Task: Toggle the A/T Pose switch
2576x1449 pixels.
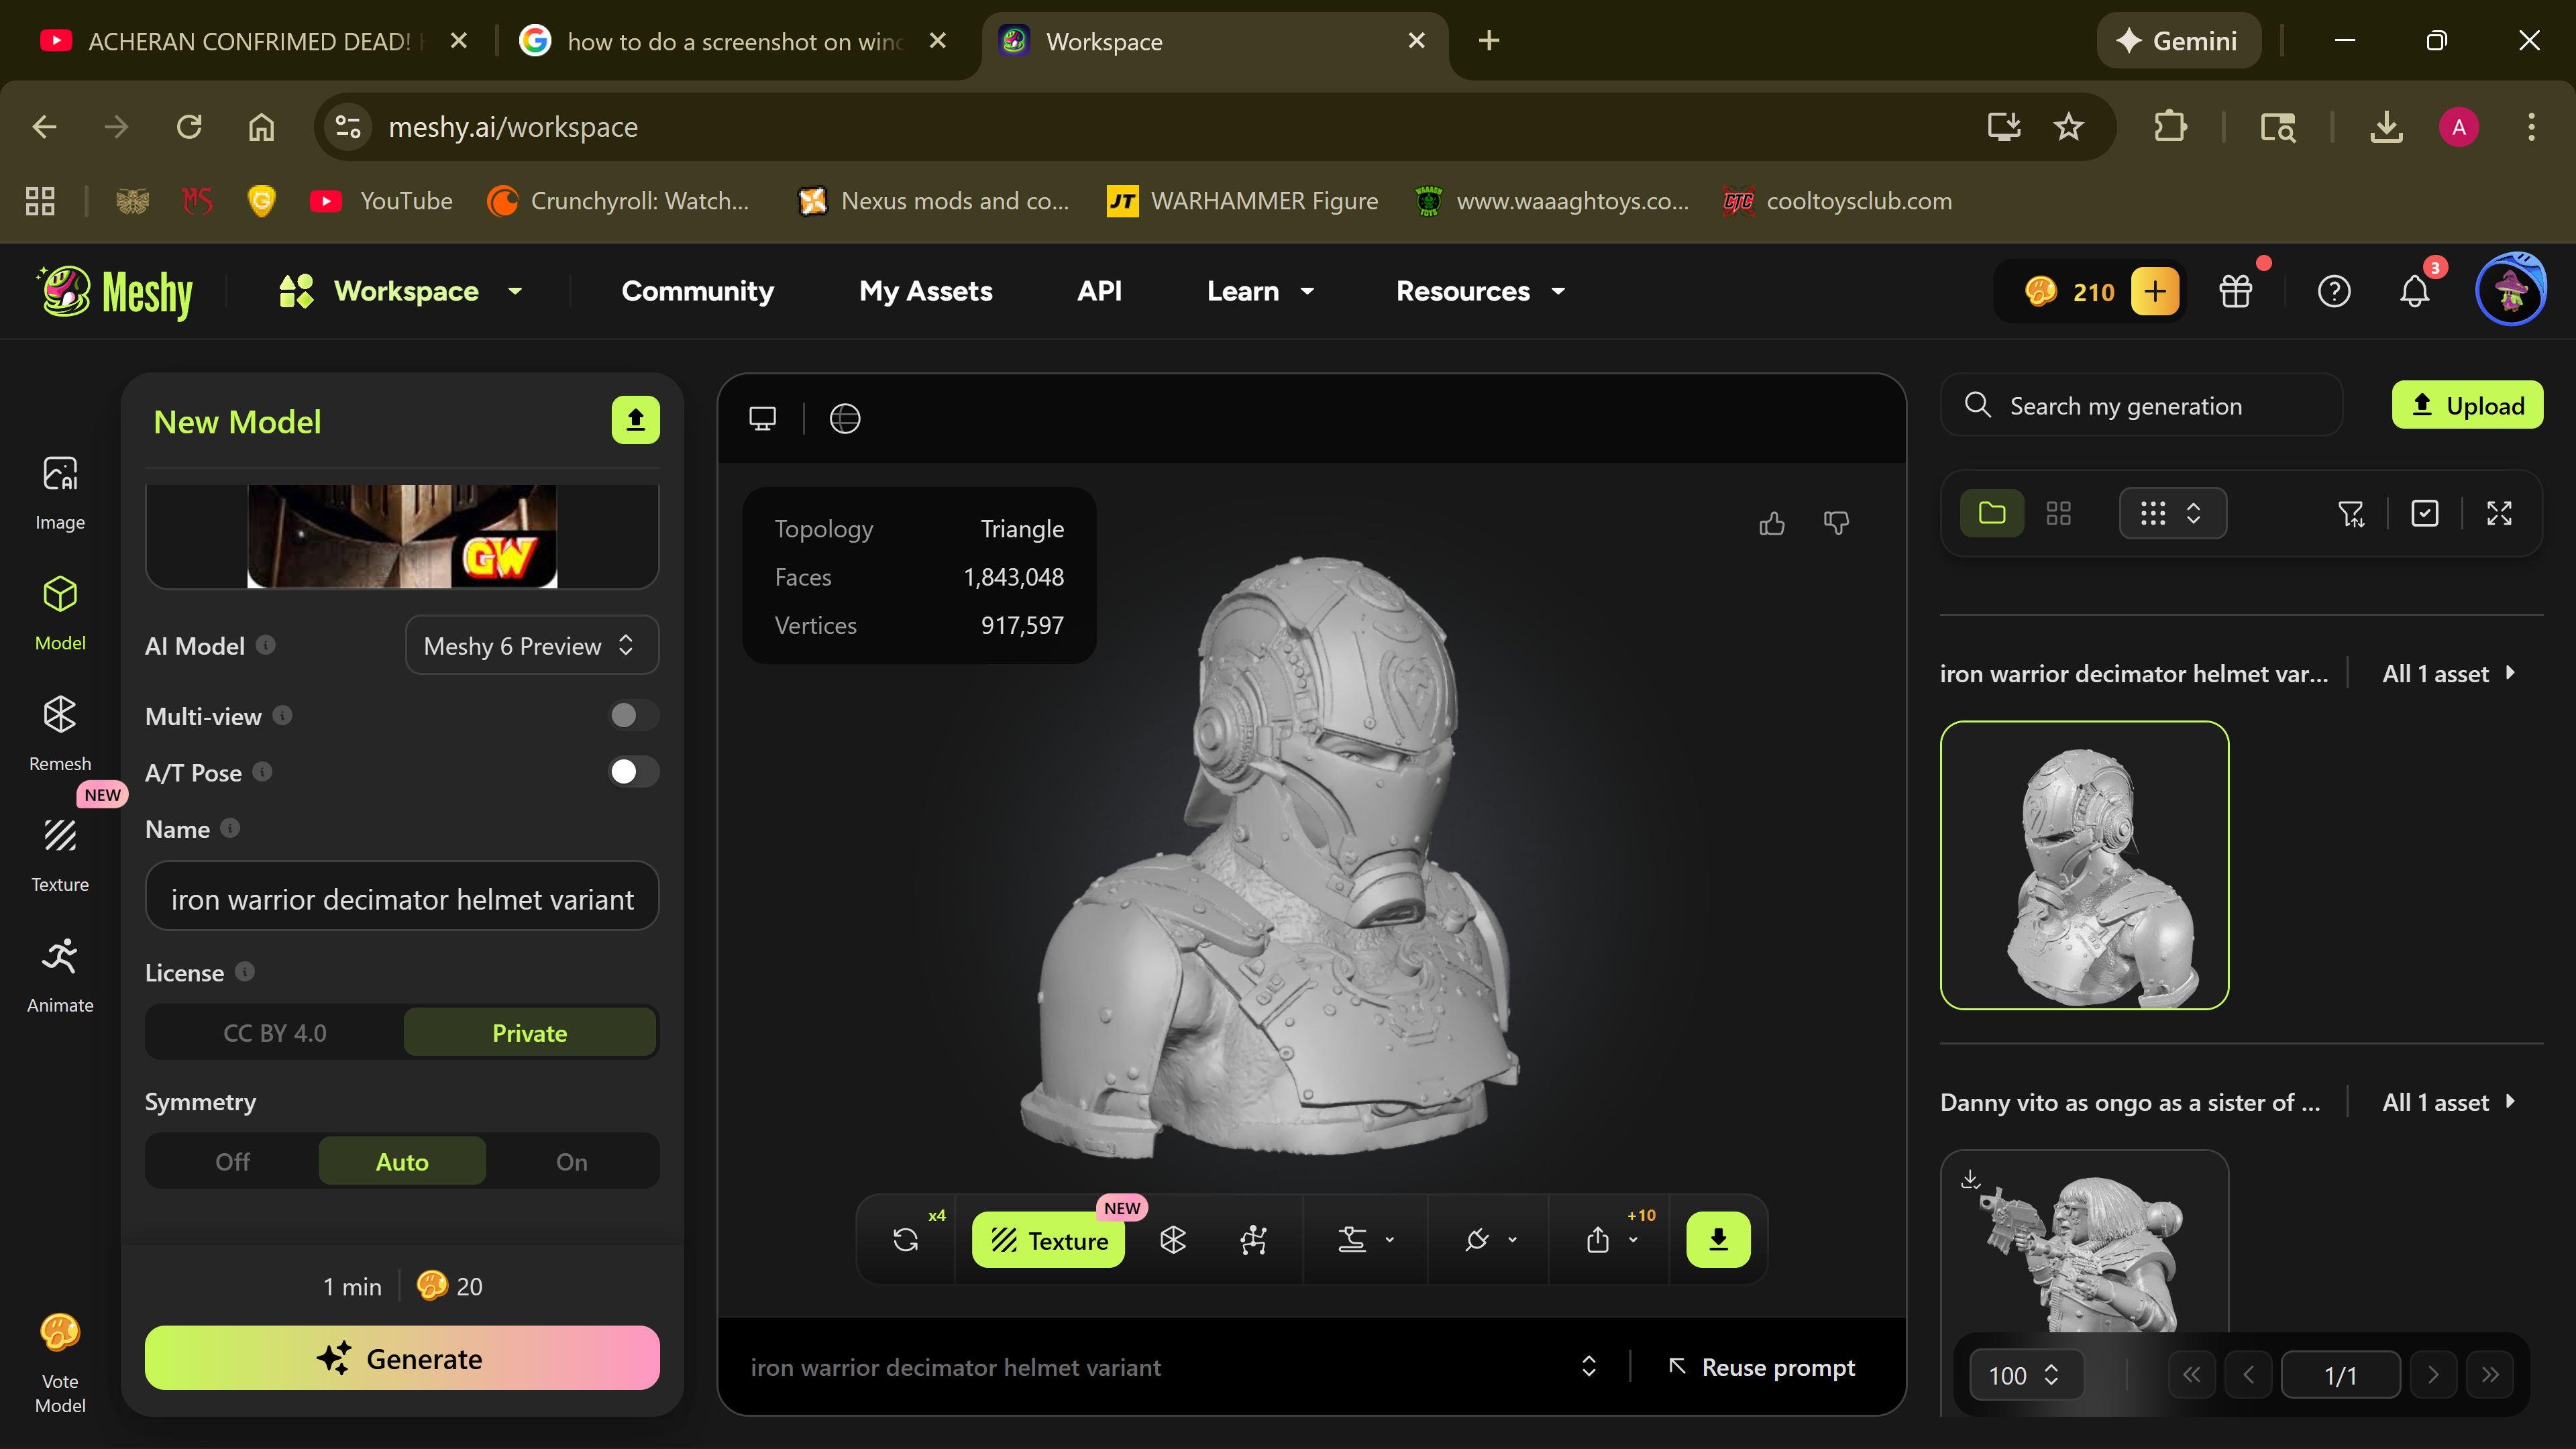Action: point(634,772)
